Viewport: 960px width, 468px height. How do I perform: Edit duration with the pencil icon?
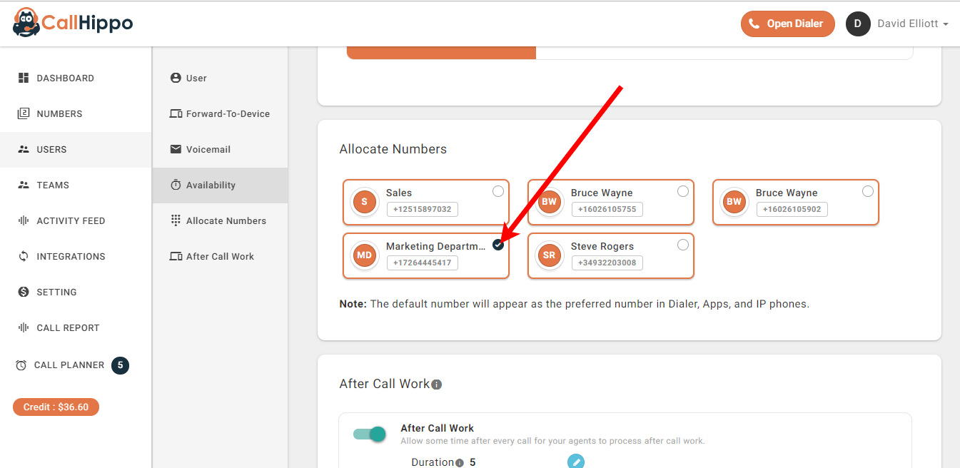click(576, 462)
